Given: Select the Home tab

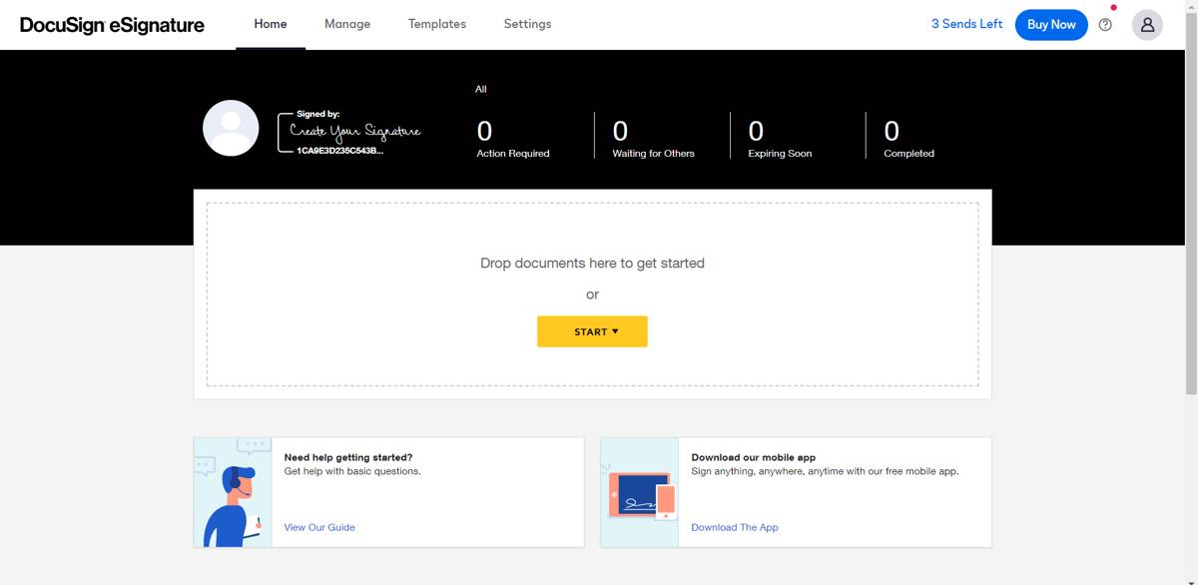Looking at the screenshot, I should [x=270, y=24].
